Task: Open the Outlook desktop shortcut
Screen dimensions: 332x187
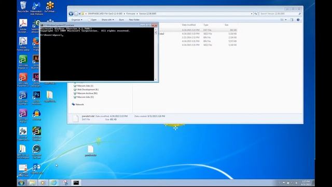Action: point(37,169)
